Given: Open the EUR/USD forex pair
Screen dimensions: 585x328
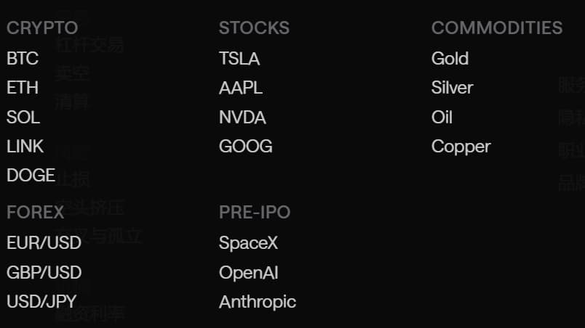Looking at the screenshot, I should coord(44,243).
